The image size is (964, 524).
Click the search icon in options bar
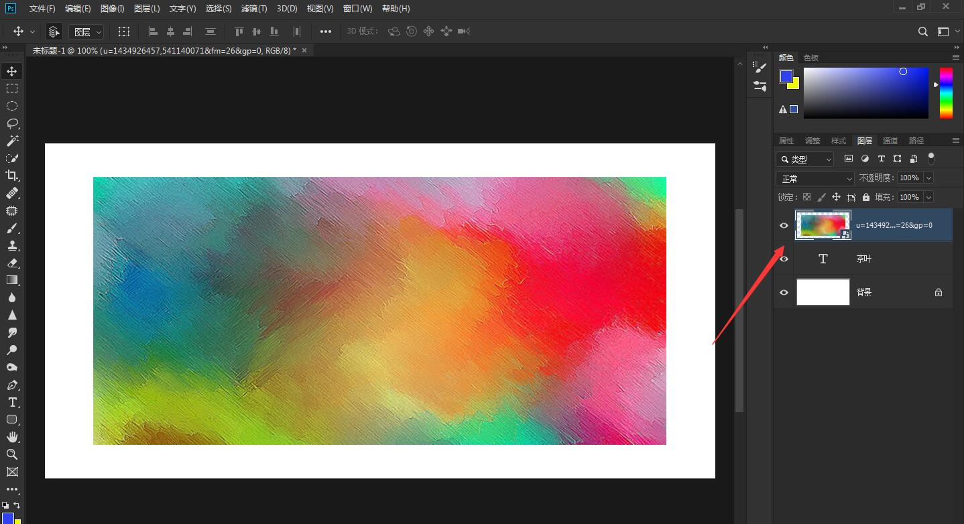tap(923, 31)
